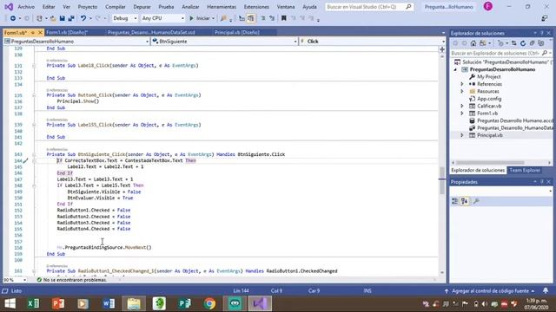Click the screwdriver quick action icon at line 144
Screen dimensions: 556x312
(x=25, y=160)
